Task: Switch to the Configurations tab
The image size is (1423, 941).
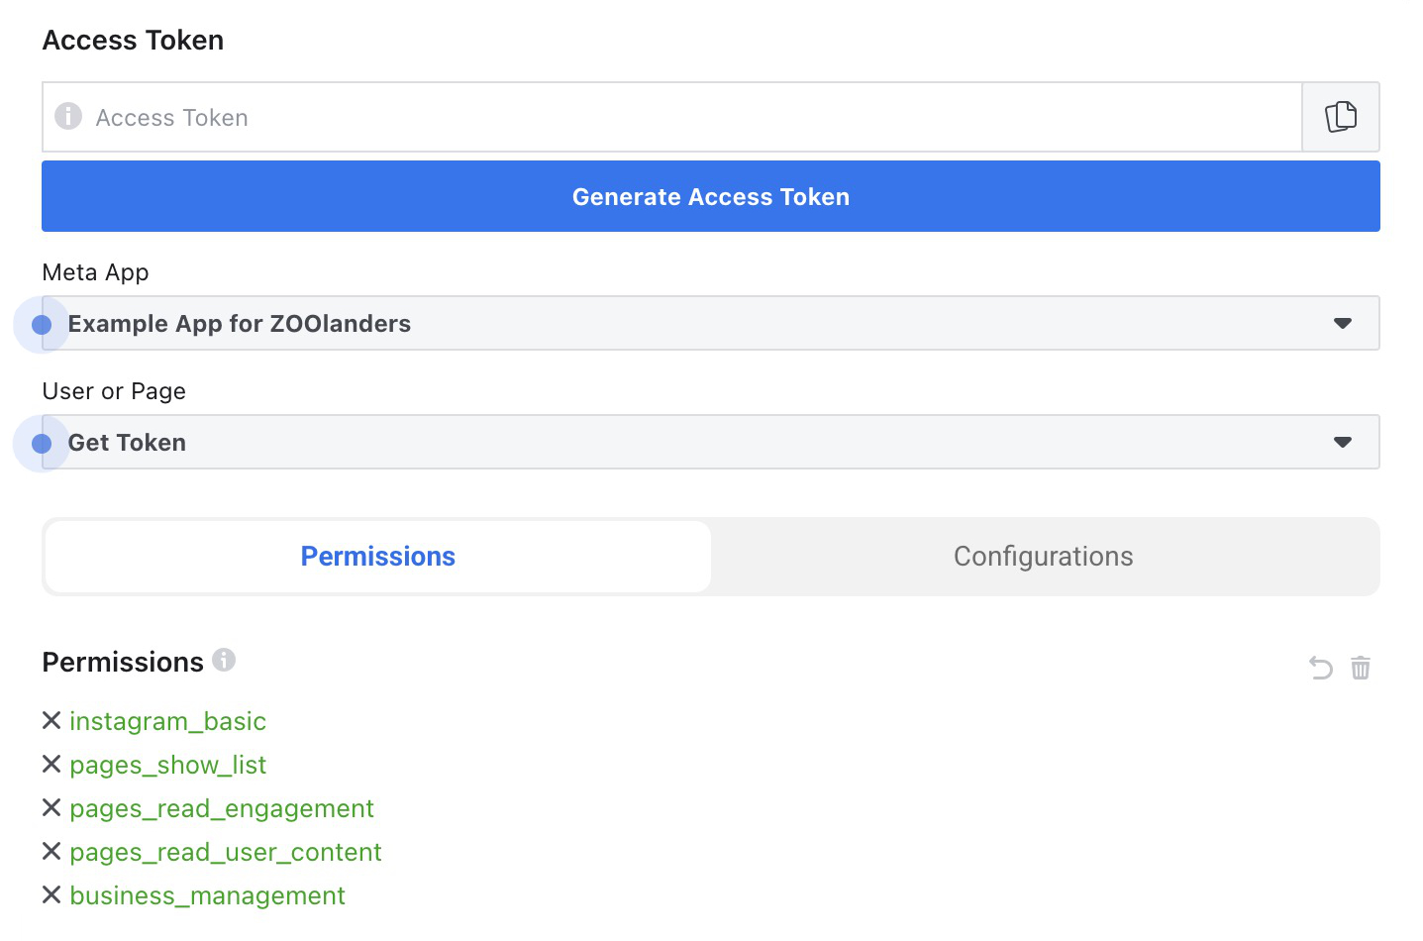Action: coord(1044,557)
